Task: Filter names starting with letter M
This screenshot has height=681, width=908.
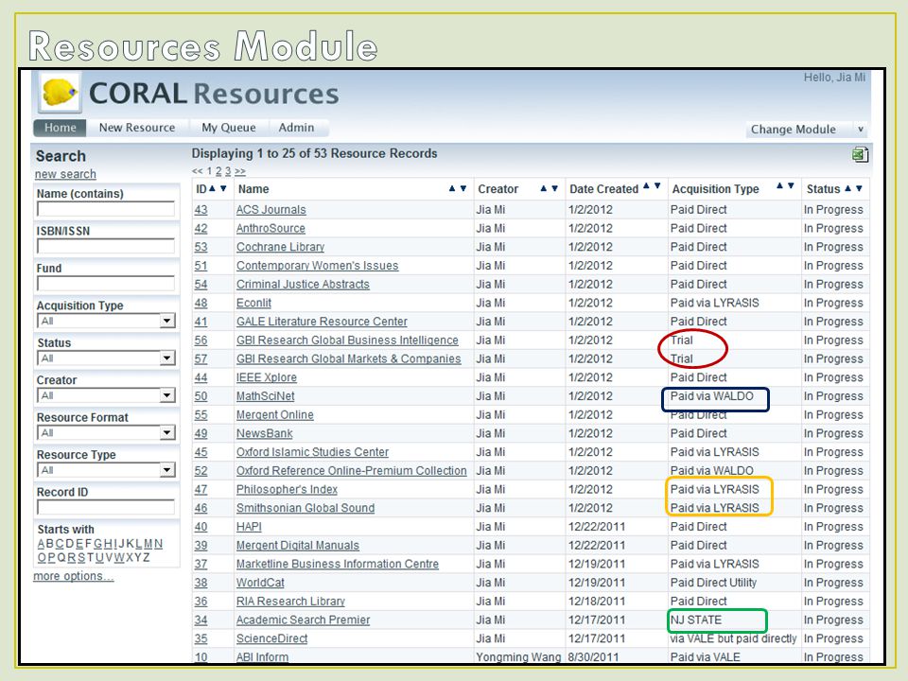Action: click(148, 544)
